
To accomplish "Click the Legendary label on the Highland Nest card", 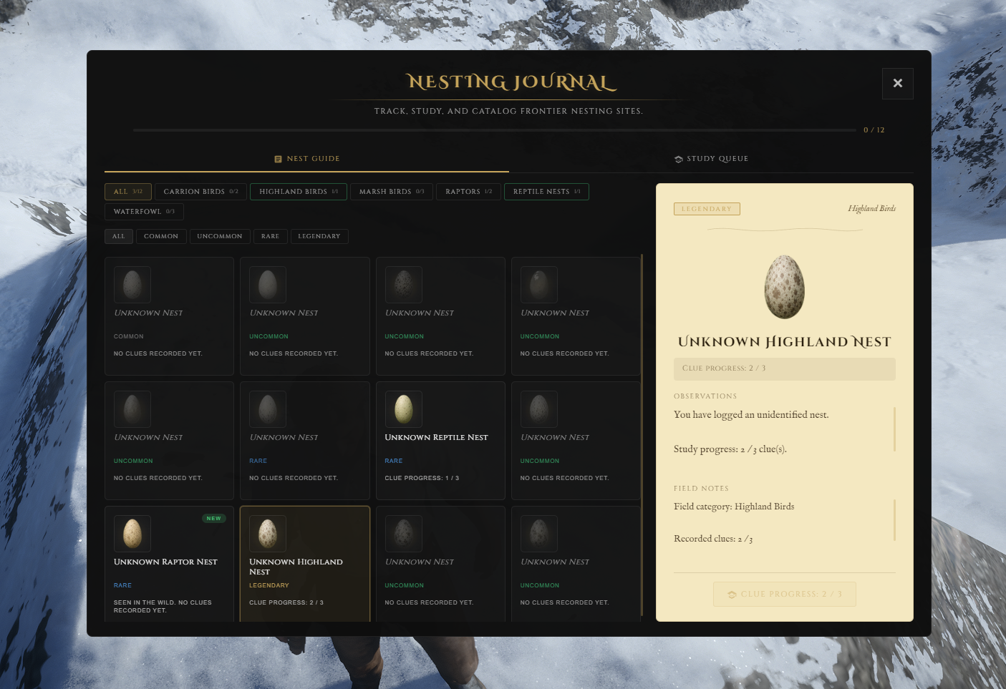I will click(x=269, y=585).
